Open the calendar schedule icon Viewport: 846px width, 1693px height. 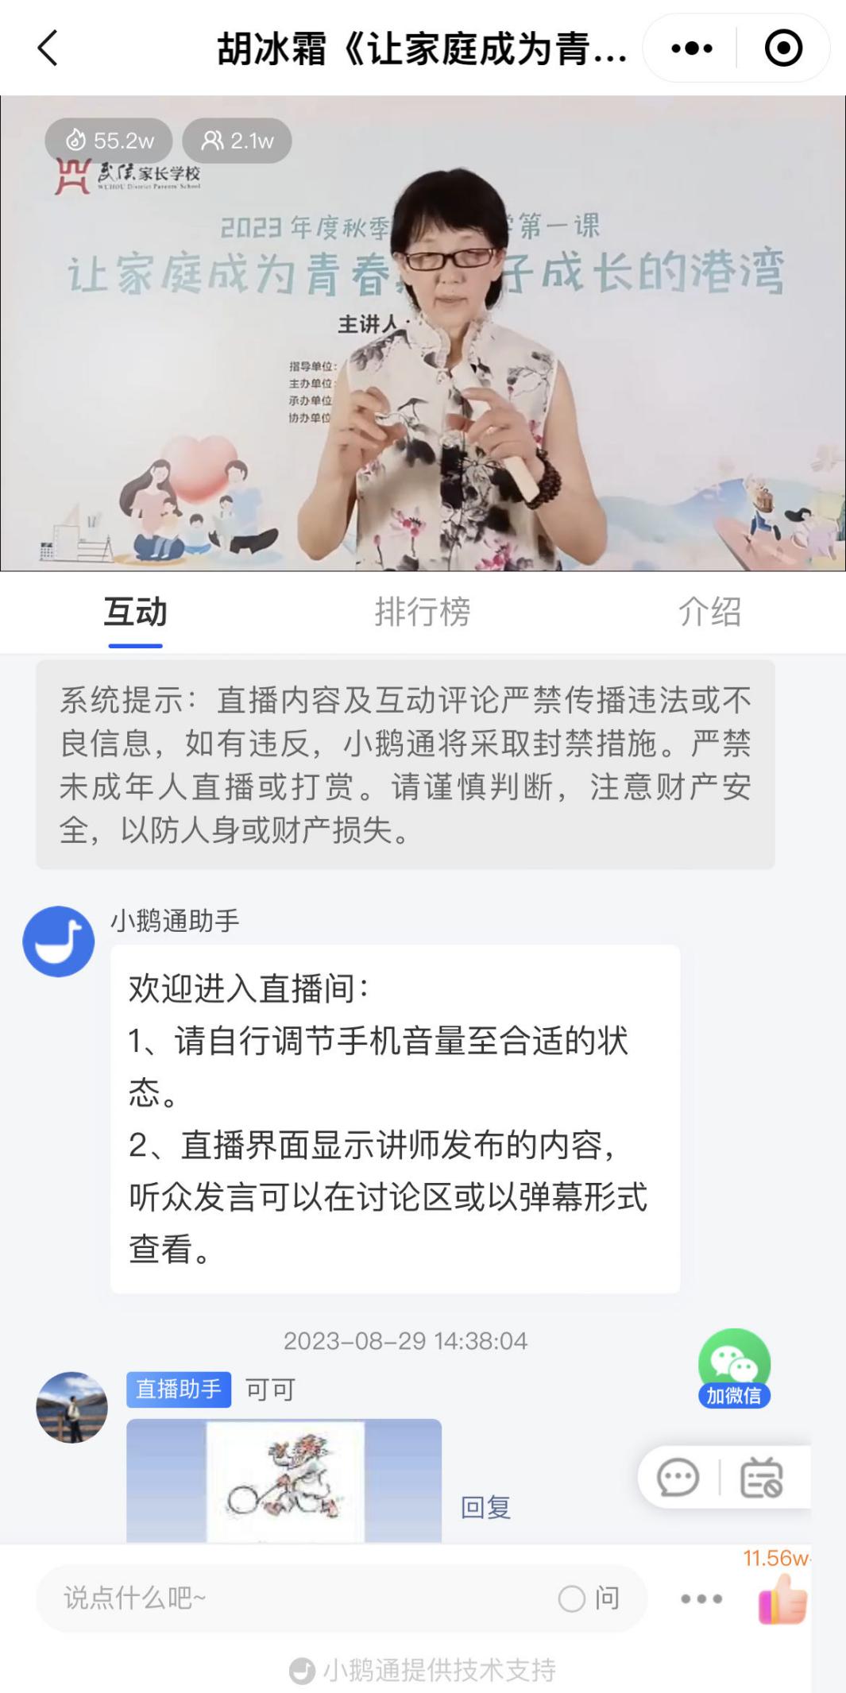761,1478
